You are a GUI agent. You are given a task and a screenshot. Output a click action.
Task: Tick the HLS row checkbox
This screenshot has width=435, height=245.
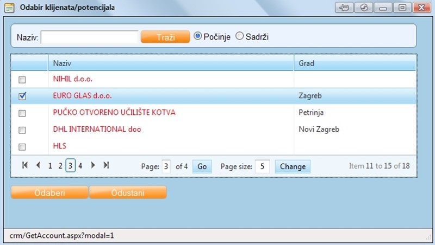[22, 146]
